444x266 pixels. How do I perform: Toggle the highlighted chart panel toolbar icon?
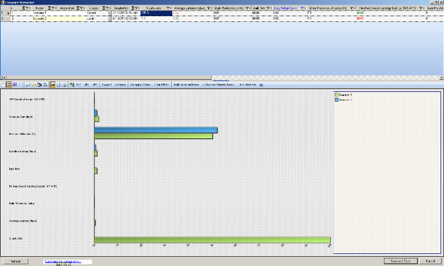click(x=53, y=84)
